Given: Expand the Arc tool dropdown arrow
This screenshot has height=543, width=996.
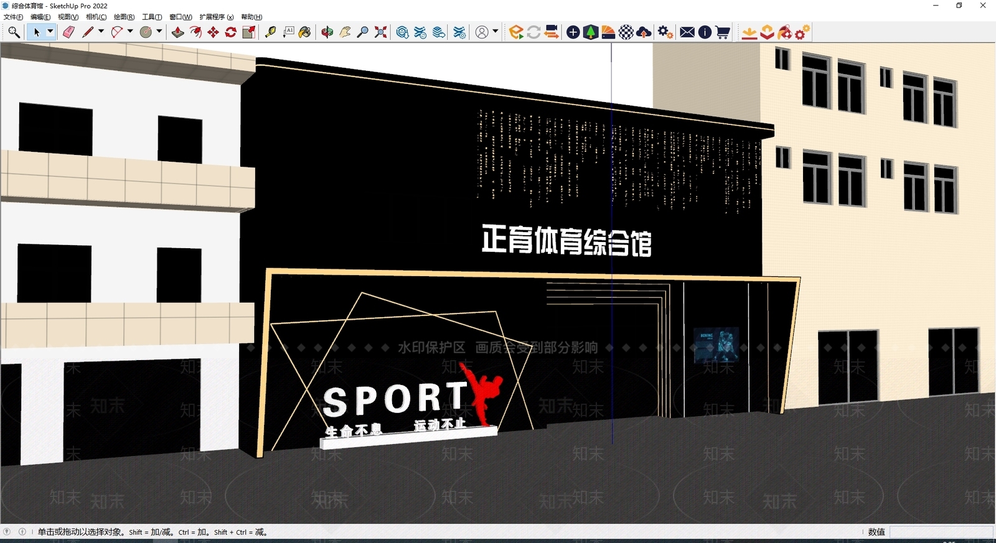Looking at the screenshot, I should pyautogui.click(x=130, y=31).
